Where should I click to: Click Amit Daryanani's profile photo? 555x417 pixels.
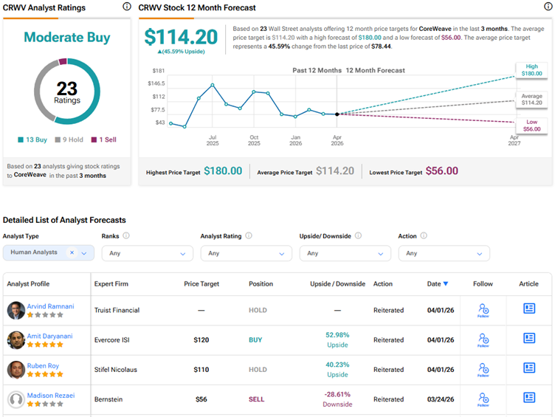tap(16, 340)
